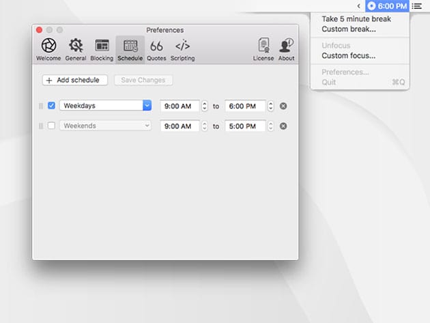The height and width of the screenshot is (323, 430).
Task: Select the Schedule calendar tab
Action: 130,49
